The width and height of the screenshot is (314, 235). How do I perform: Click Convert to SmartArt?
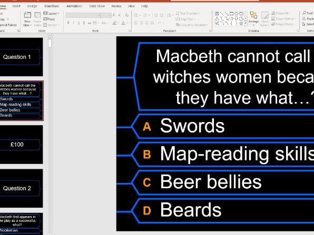192,25
